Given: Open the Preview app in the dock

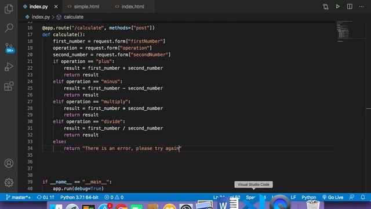Looking at the screenshot, I should [x=205, y=205].
